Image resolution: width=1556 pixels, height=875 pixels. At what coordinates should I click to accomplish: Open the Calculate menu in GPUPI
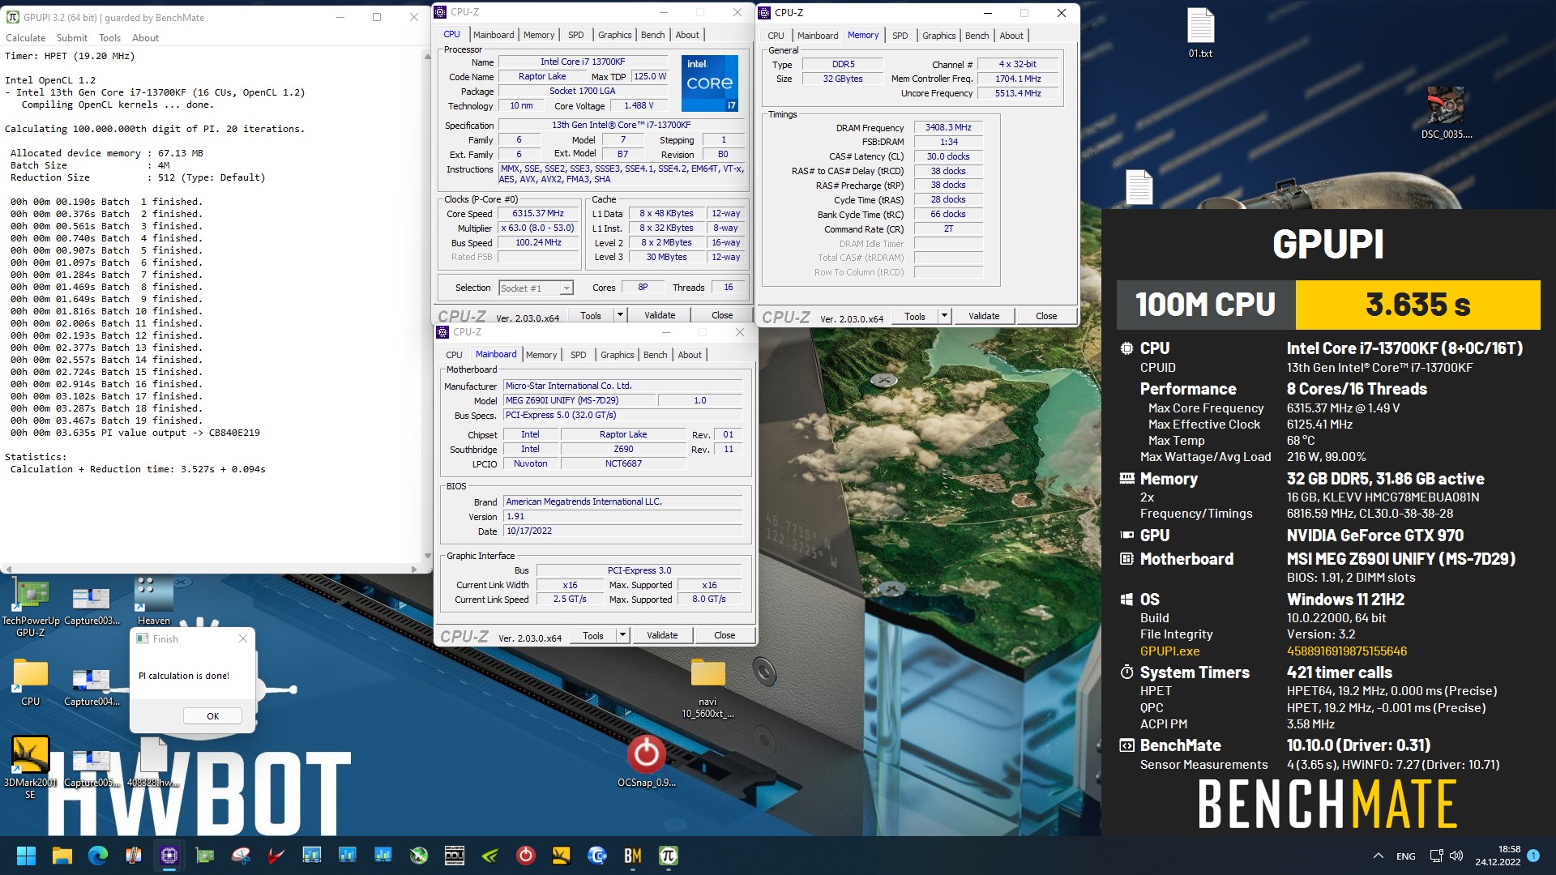coord(26,38)
